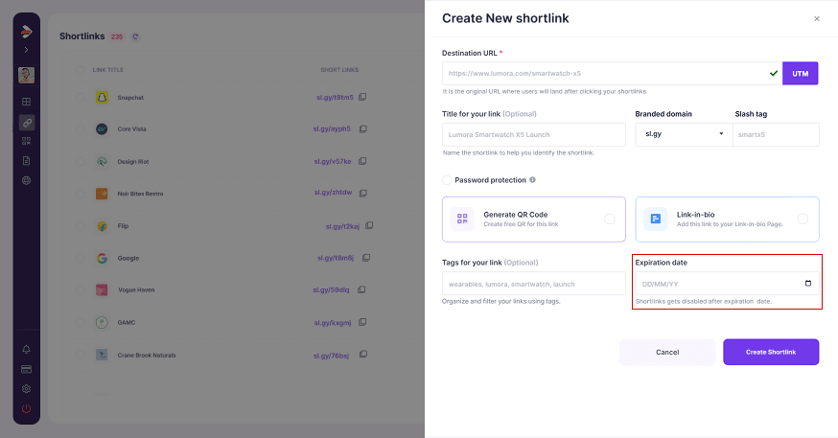Open the settings gear icon in sidebar
This screenshot has height=438, width=838.
pos(26,389)
